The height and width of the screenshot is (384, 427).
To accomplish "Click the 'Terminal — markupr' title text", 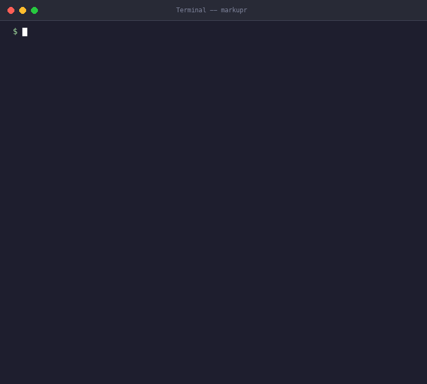I will pyautogui.click(x=211, y=10).
